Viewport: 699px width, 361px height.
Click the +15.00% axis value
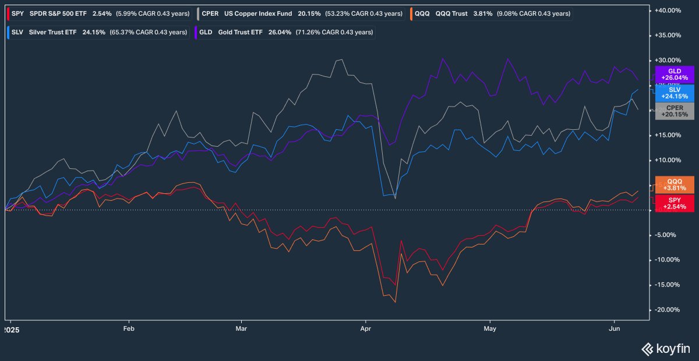pyautogui.click(x=669, y=135)
